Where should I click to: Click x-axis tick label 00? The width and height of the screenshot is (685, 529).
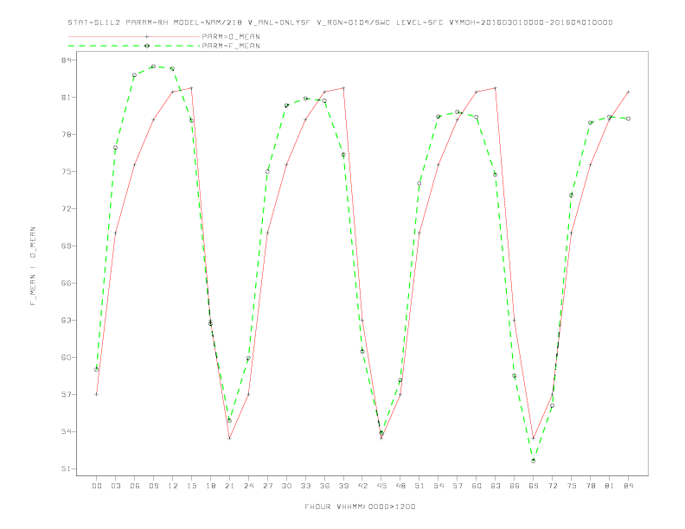[97, 486]
